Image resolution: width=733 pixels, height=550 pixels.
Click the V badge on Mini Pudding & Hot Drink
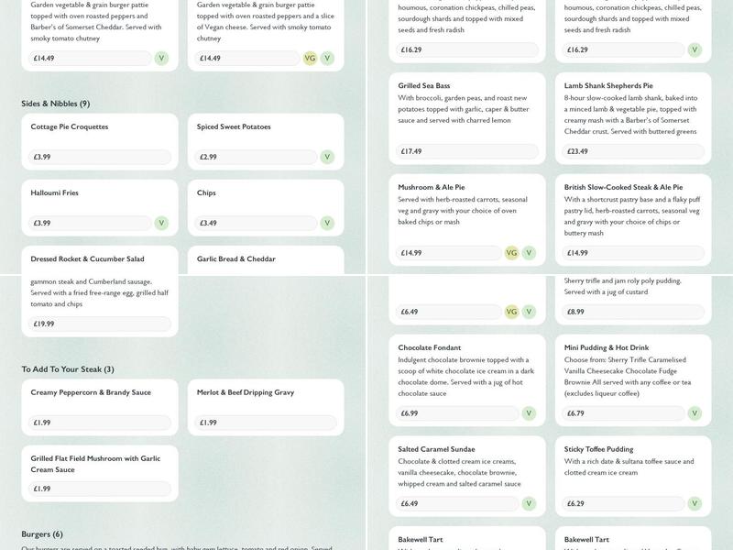click(x=695, y=413)
